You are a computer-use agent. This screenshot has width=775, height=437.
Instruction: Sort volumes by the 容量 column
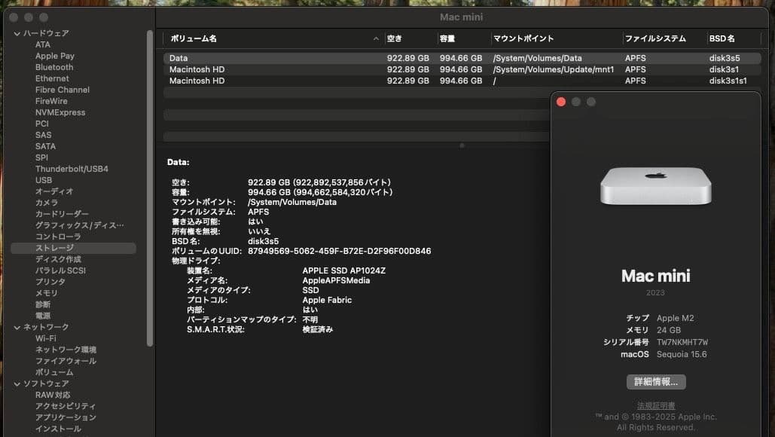pyautogui.click(x=447, y=39)
